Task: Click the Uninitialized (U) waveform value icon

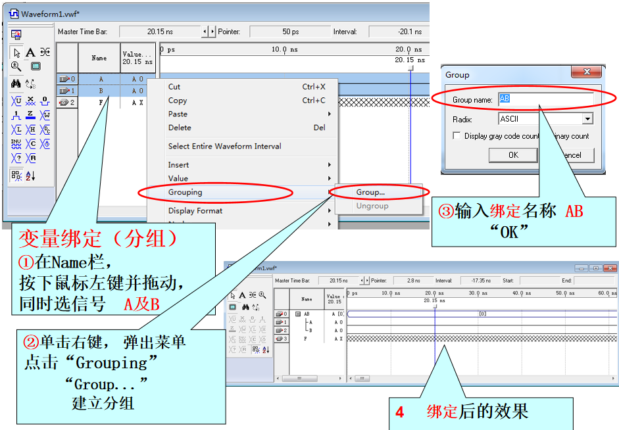Action: pos(16,101)
